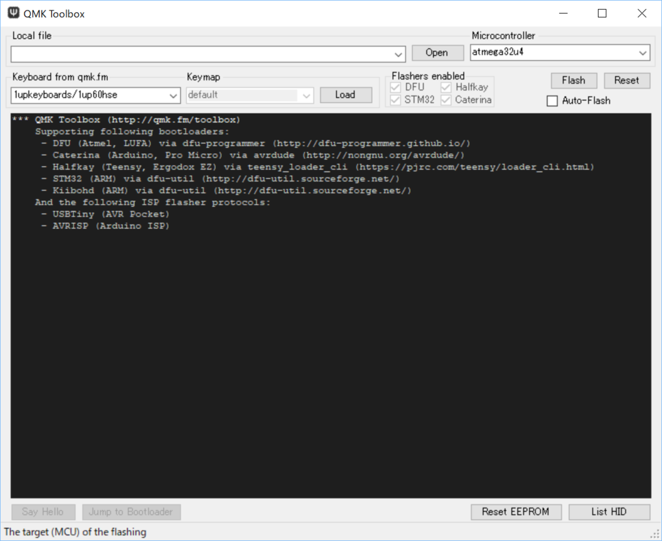This screenshot has height=541, width=662.
Task: Expand the Keyboard from qmk.fm dropdown
Action: point(96,95)
